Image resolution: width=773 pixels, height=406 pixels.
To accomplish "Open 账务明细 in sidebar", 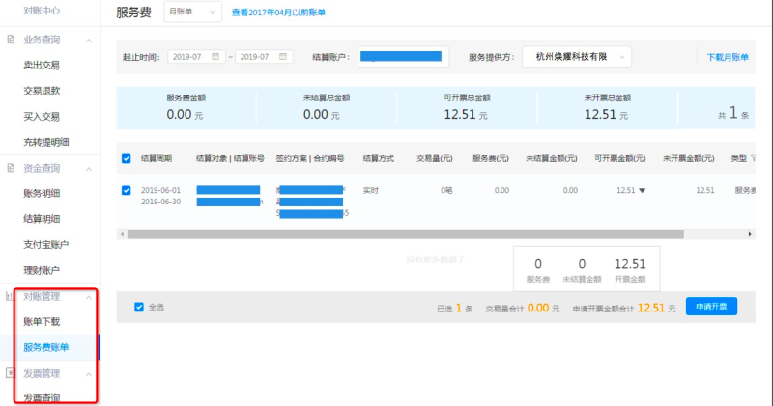I will tap(42, 194).
